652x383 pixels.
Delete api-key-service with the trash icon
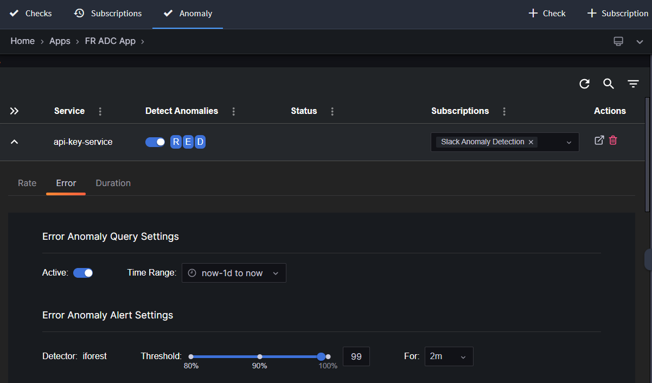point(613,141)
